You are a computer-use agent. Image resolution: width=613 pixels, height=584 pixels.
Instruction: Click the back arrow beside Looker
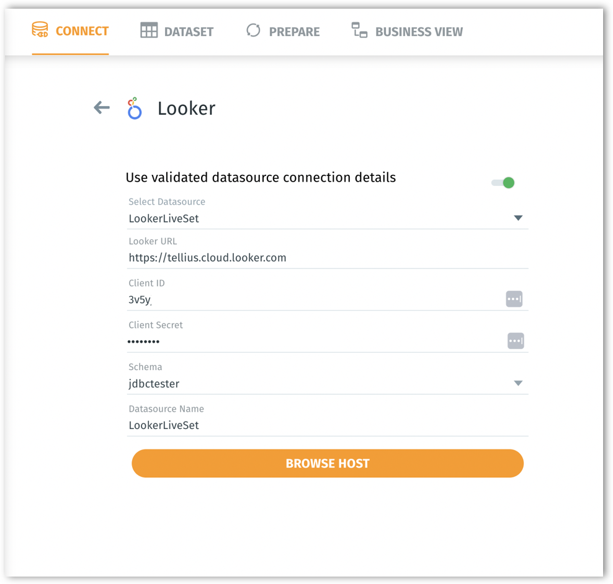[x=101, y=108]
